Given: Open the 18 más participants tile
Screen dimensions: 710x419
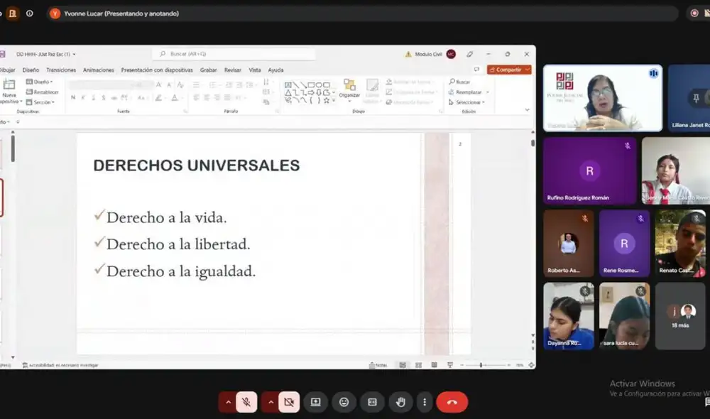Looking at the screenshot, I should 680,316.
